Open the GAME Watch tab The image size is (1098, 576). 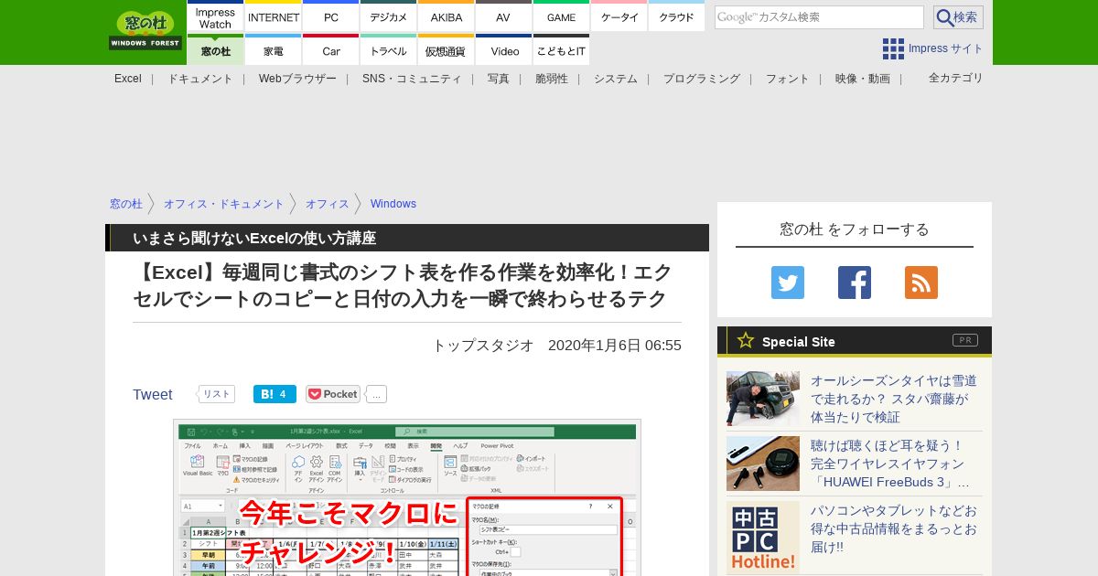561,16
